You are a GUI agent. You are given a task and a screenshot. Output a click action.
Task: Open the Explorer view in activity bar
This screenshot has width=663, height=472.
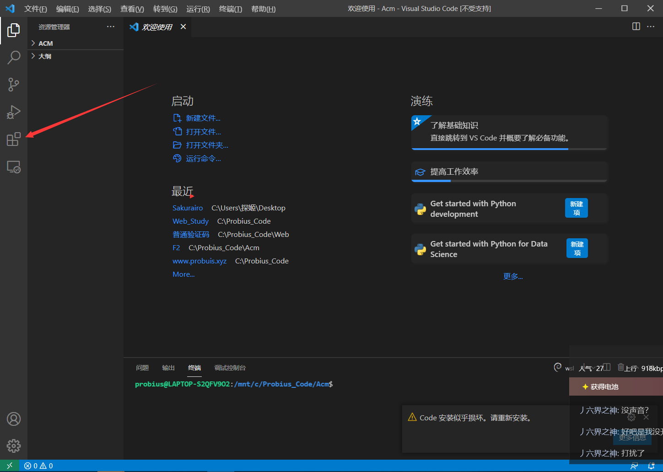(14, 30)
